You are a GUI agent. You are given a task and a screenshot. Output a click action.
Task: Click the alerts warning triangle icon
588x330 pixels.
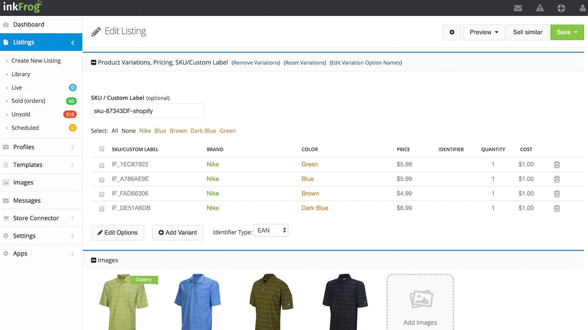[x=539, y=8]
